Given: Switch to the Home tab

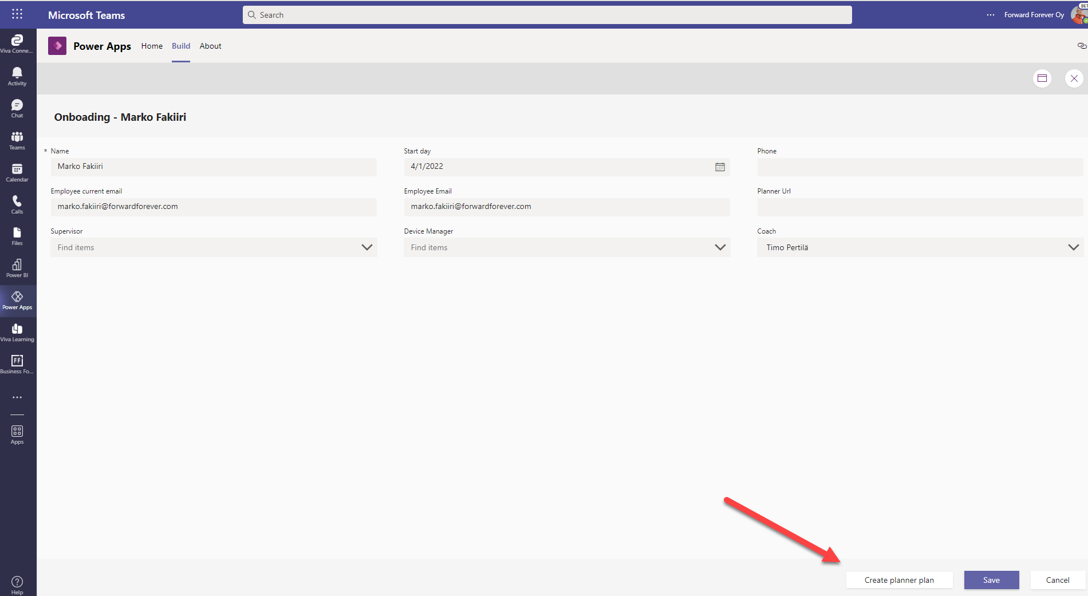Looking at the screenshot, I should (x=152, y=46).
